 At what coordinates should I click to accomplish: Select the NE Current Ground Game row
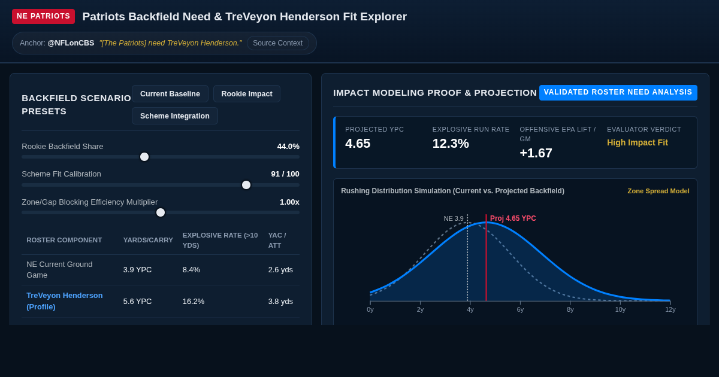161,270
